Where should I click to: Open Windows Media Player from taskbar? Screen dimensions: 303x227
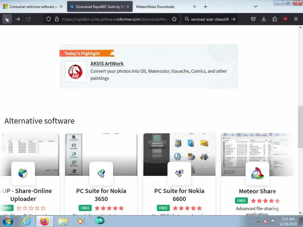click(80, 221)
